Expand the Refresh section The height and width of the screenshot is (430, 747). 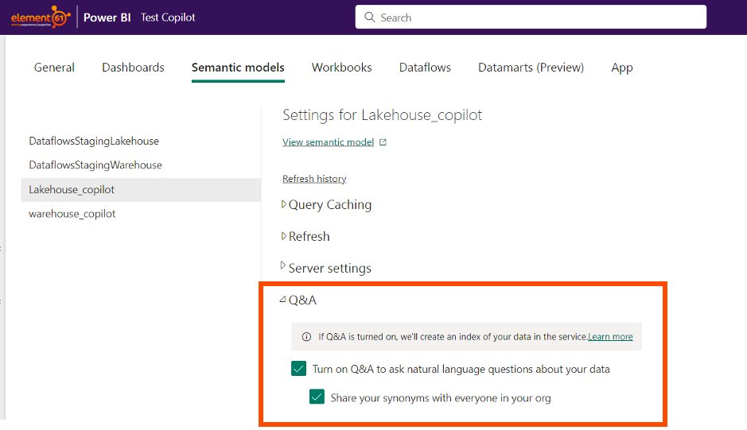(284, 236)
